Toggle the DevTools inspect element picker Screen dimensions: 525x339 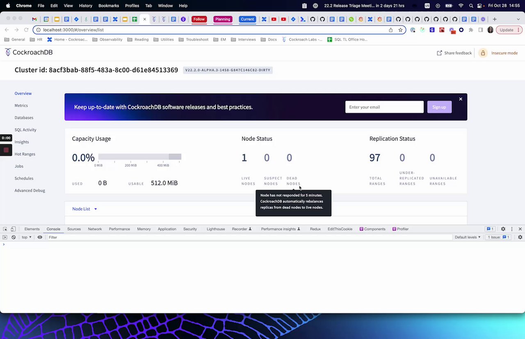5,229
